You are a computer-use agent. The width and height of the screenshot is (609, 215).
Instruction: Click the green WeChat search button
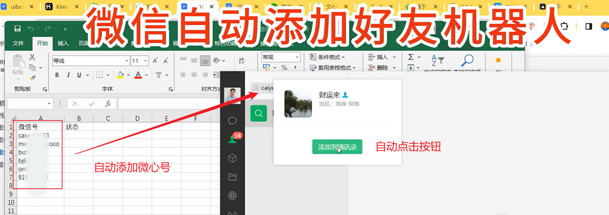coord(259,113)
